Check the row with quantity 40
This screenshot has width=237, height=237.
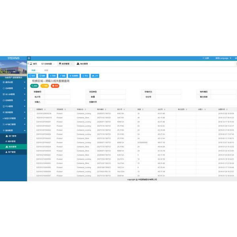click(x=31, y=118)
